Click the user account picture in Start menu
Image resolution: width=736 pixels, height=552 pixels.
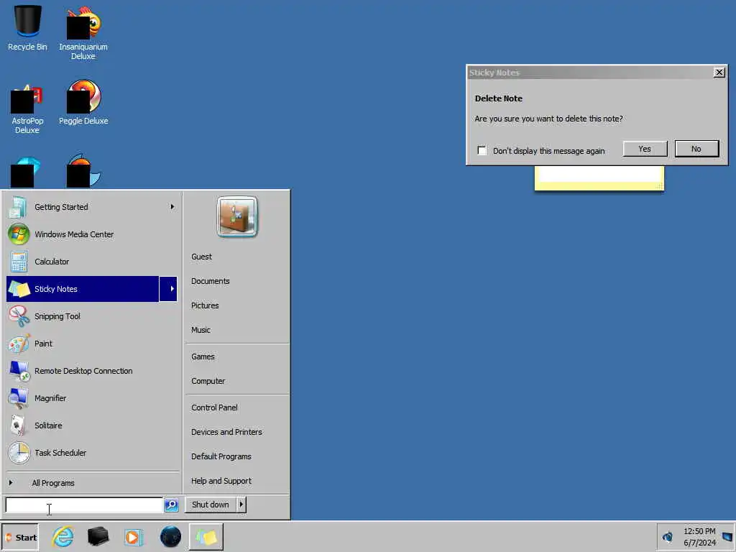pos(237,216)
